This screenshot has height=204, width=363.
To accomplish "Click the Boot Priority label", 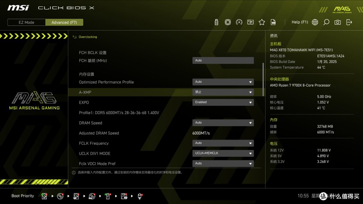I will coord(23,196).
